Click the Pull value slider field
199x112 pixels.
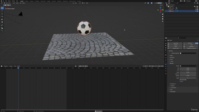point(188,68)
